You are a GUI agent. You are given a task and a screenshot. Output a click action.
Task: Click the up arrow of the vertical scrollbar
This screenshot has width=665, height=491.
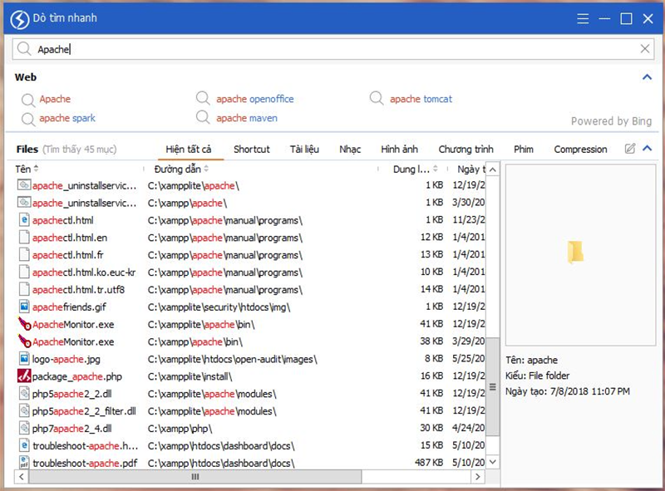tap(492, 169)
